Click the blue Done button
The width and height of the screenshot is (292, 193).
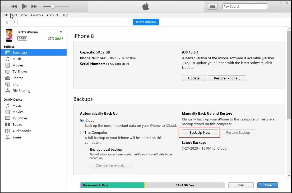click(x=268, y=185)
